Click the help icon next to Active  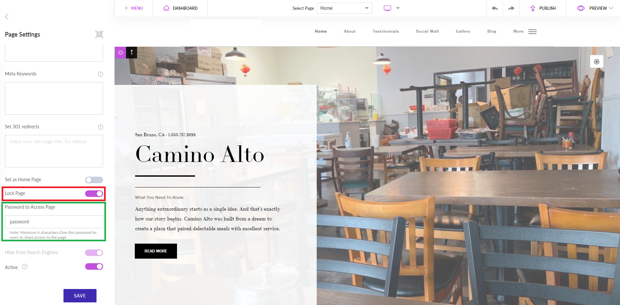25,267
